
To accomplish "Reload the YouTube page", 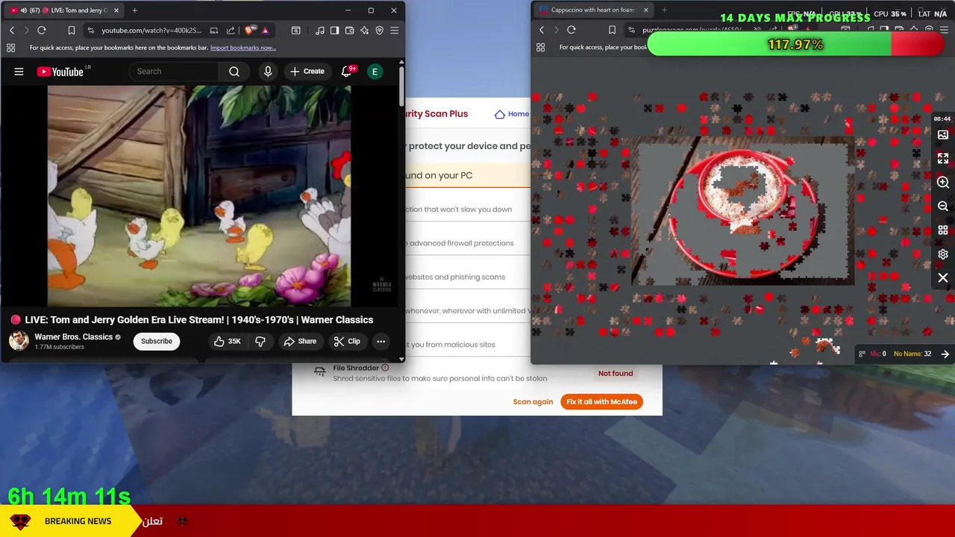I will point(42,31).
